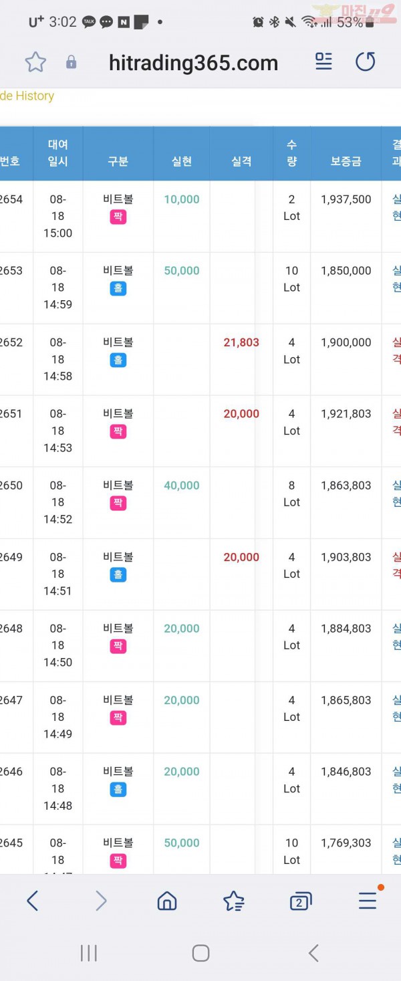Open saved bookmarks star icon

tap(233, 901)
